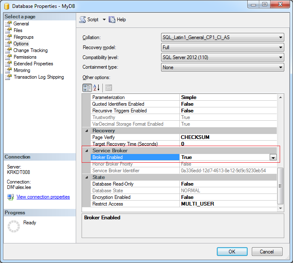The width and height of the screenshot is (293, 263).
Task: Open the Extended Properties page
Action: point(33,64)
